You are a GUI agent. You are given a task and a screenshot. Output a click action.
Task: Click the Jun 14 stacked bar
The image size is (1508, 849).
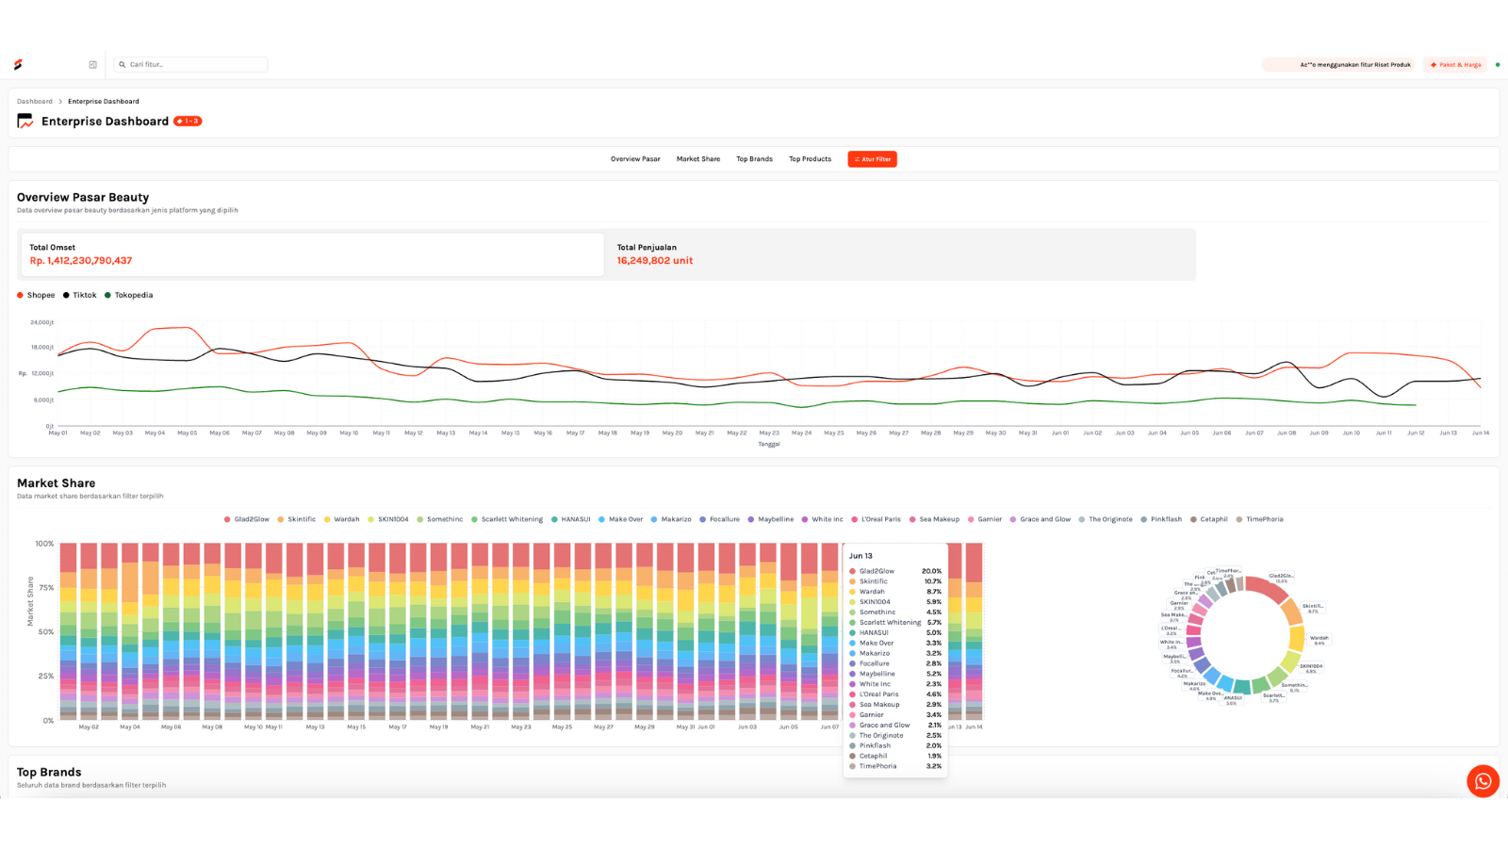click(x=975, y=631)
